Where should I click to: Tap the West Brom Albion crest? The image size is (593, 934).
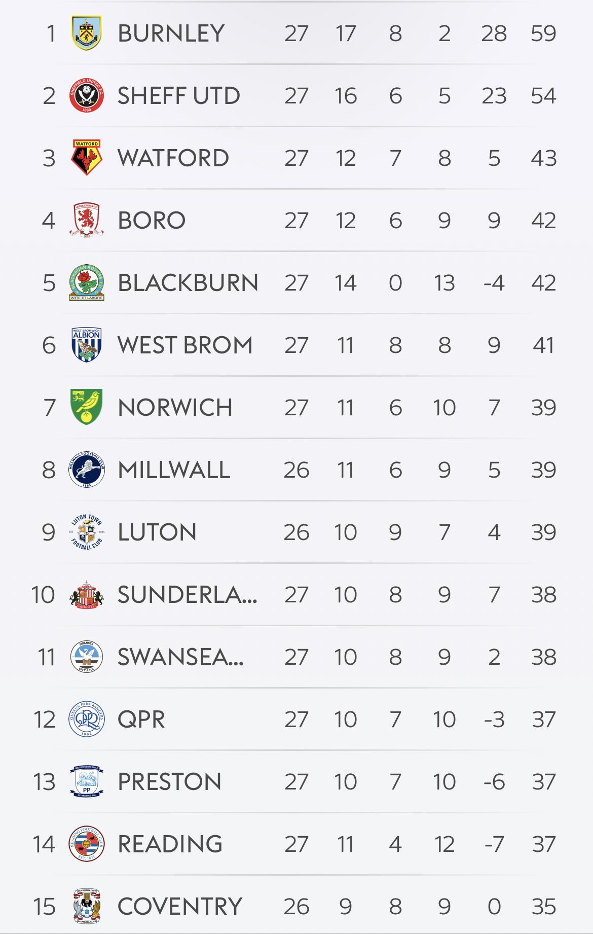point(87,345)
